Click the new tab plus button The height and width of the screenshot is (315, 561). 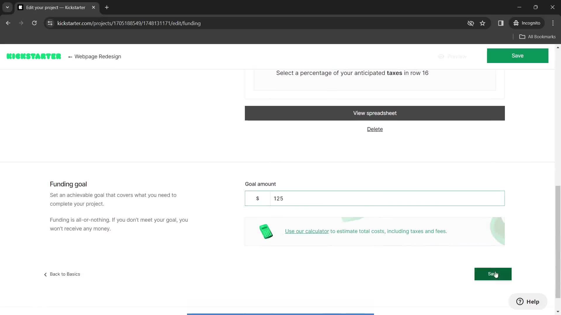107,7
